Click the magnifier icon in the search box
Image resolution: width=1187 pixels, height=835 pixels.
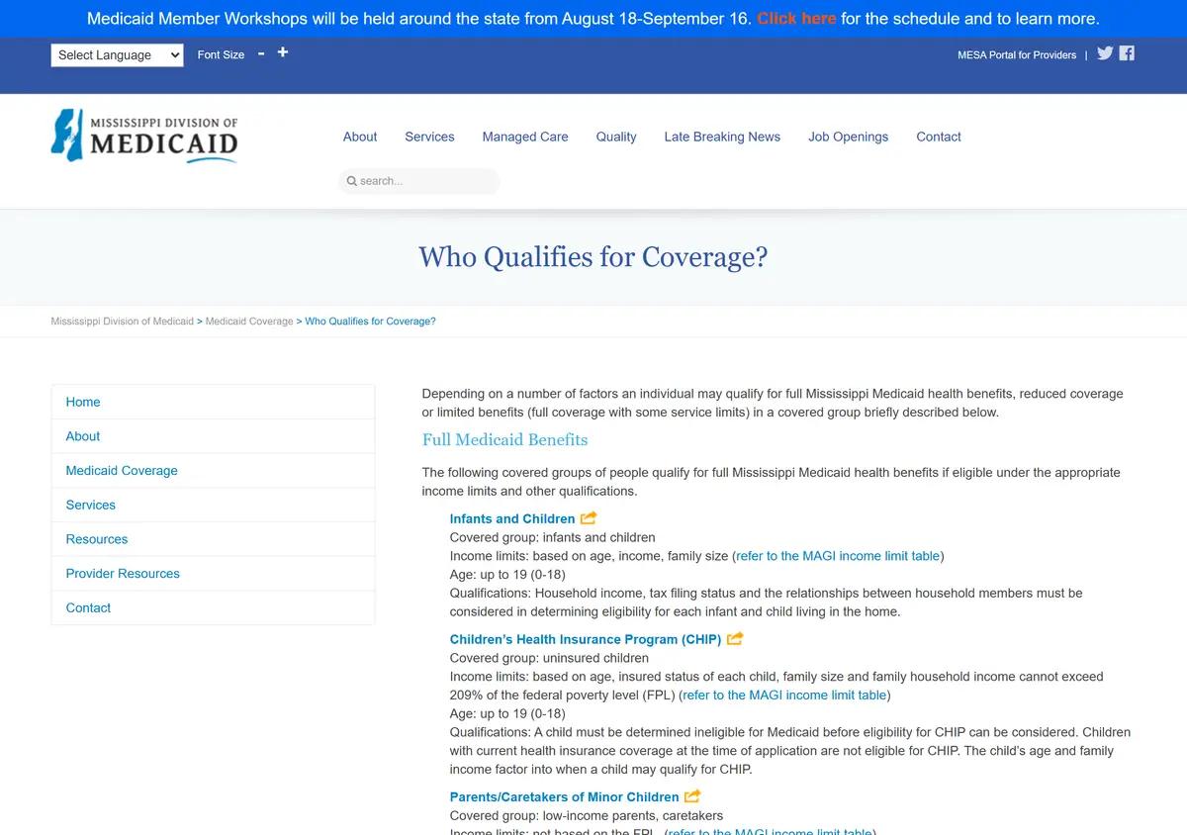[352, 181]
